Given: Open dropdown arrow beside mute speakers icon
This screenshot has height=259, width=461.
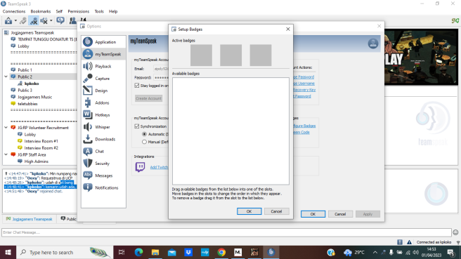Looking at the screenshot, I should [x=51, y=21].
